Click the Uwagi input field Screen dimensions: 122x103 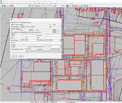tap(38, 43)
